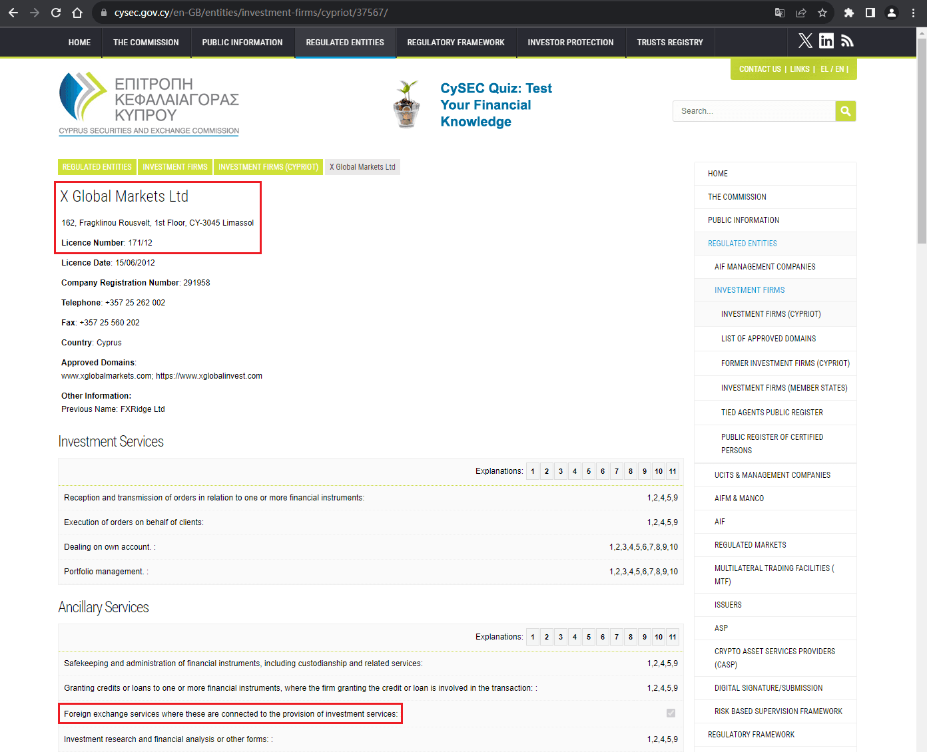Open the RSS feed icon

pos(847,41)
